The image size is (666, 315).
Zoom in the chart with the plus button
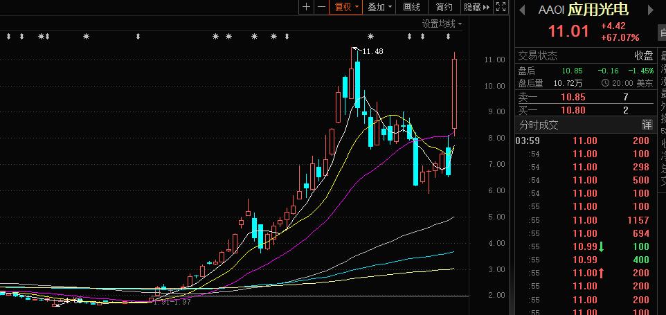(x=306, y=7)
